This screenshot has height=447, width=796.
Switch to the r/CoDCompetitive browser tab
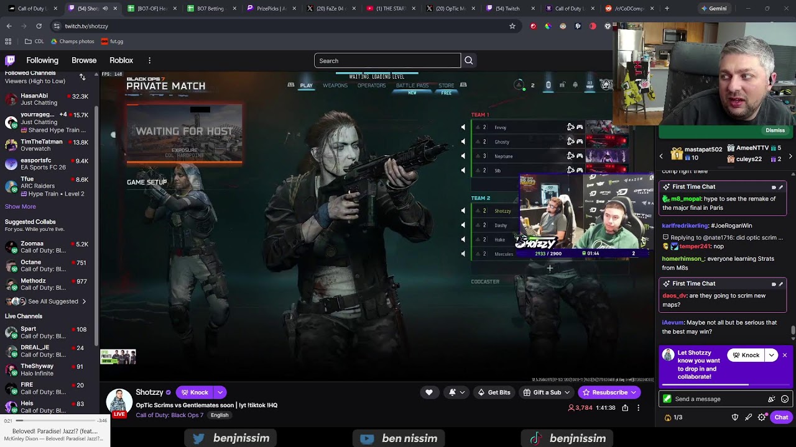click(629, 9)
